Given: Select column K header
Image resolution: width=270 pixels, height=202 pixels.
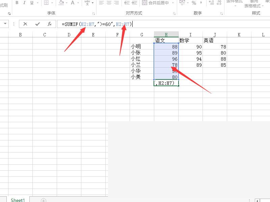Looking at the screenshot, I should 239,35.
